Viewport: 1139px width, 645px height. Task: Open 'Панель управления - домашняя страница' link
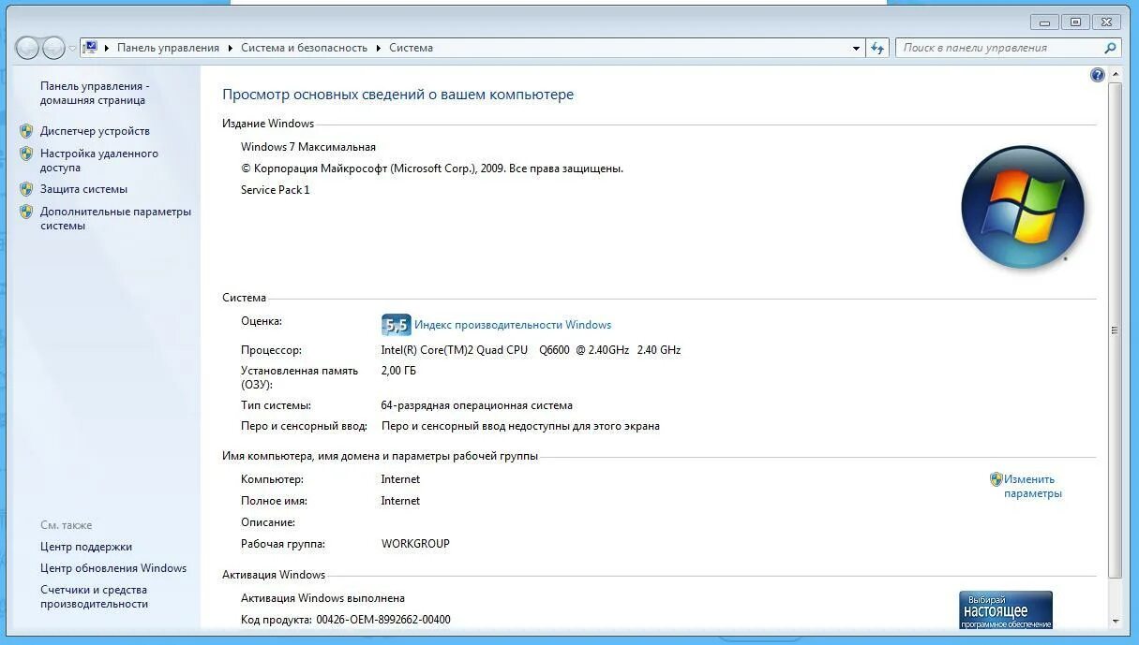[95, 93]
